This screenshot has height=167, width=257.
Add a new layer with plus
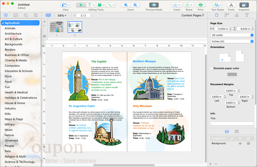tap(210, 164)
